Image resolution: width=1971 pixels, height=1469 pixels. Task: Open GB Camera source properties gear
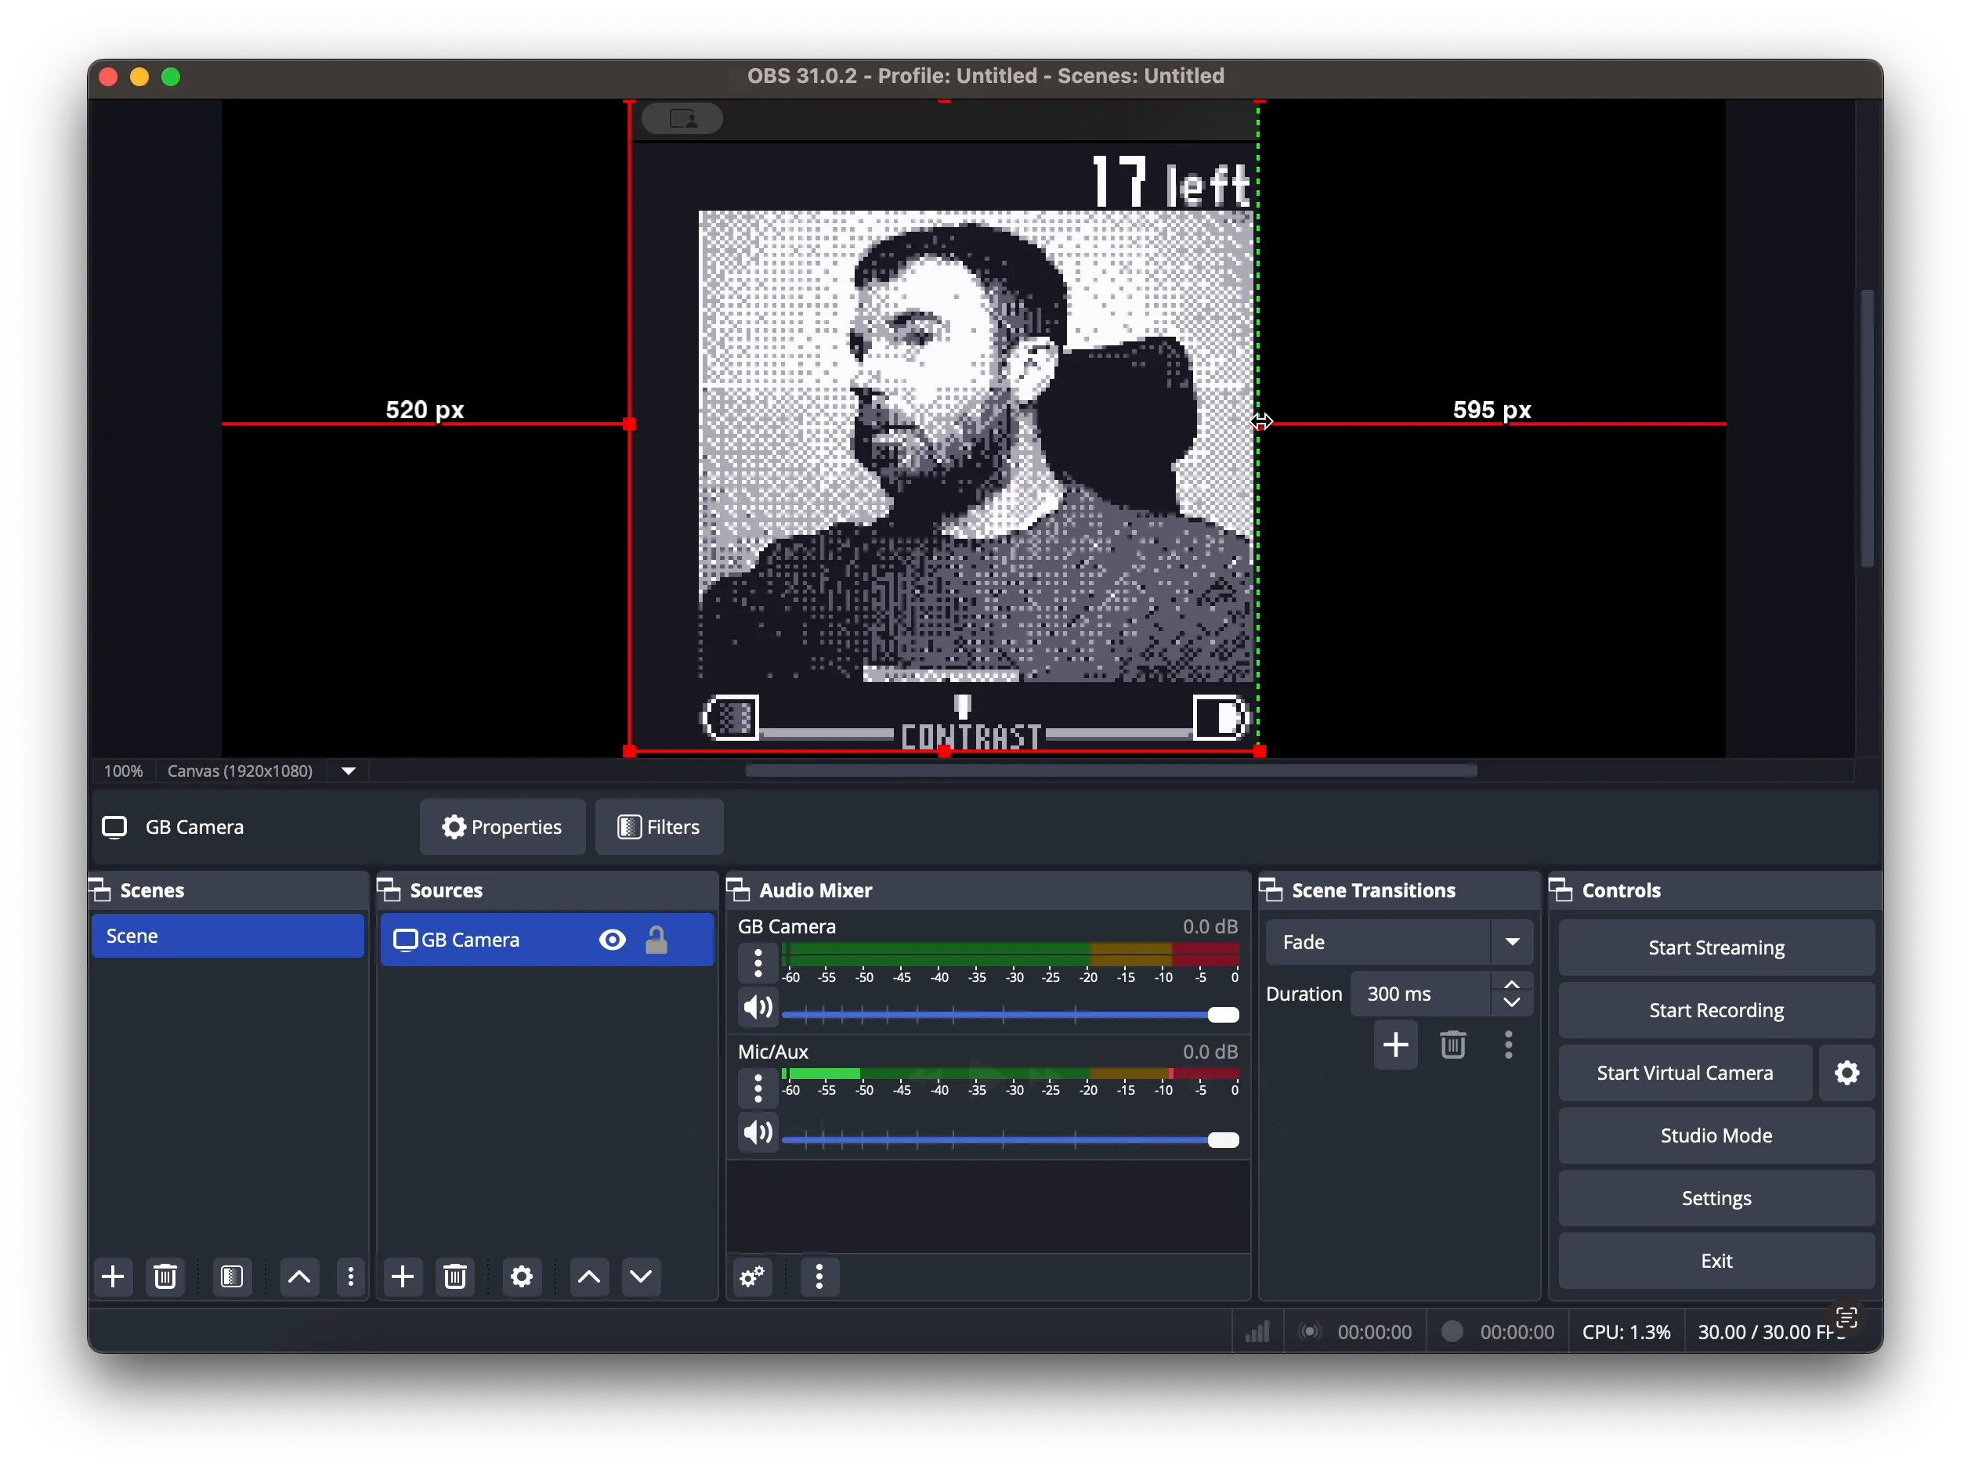coord(521,1276)
